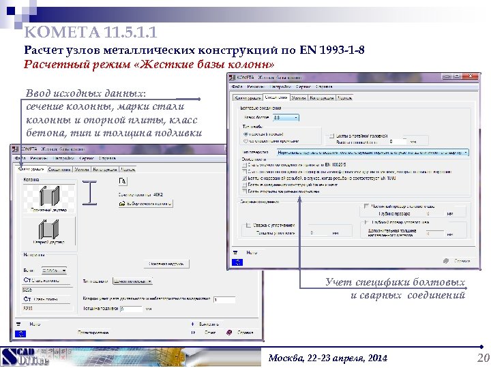Viewport: 491px width, 368px height.
Task: Select the rolled I-beam column type thumbnail
Action: 49,198
